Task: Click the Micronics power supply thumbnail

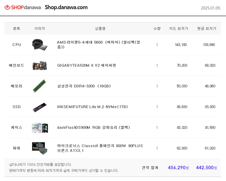Action: click(40, 148)
